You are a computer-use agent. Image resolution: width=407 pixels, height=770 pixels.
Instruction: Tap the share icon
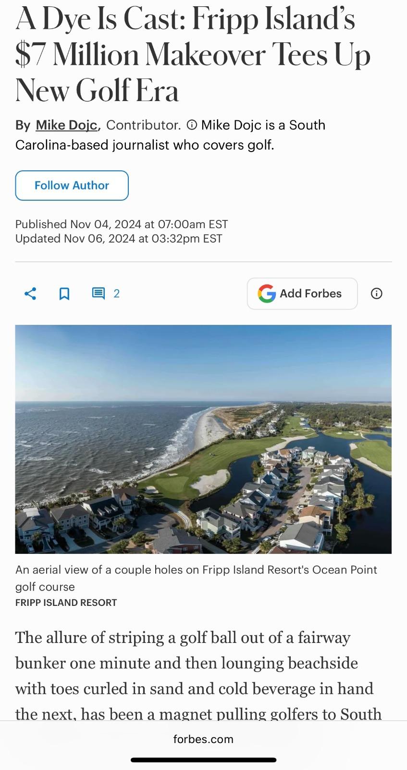30,294
